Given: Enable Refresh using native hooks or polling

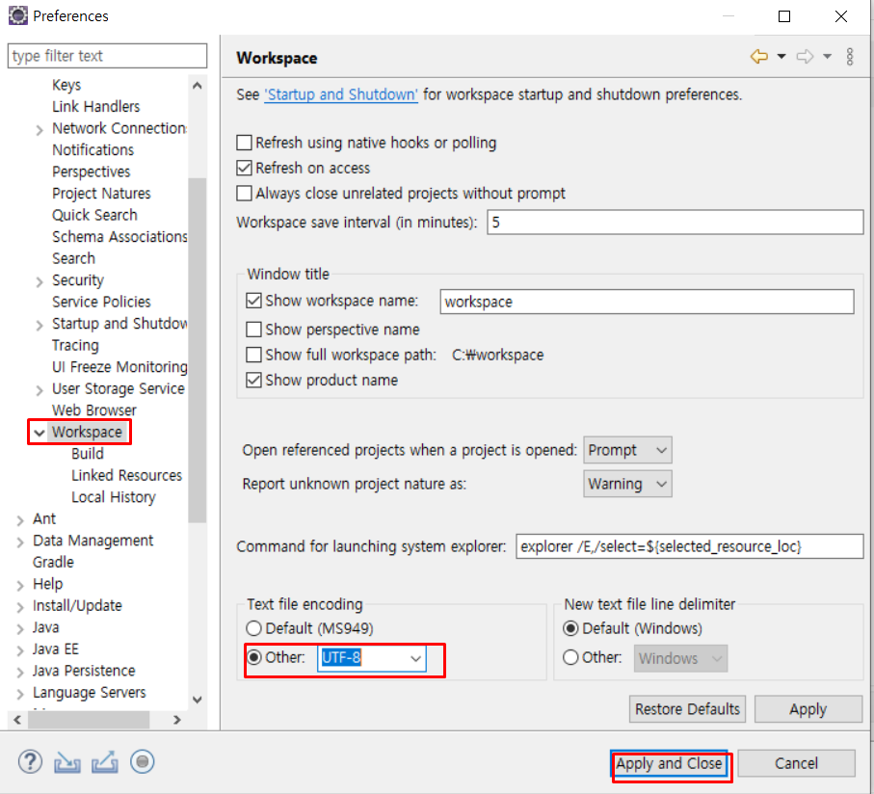Looking at the screenshot, I should pos(244,143).
